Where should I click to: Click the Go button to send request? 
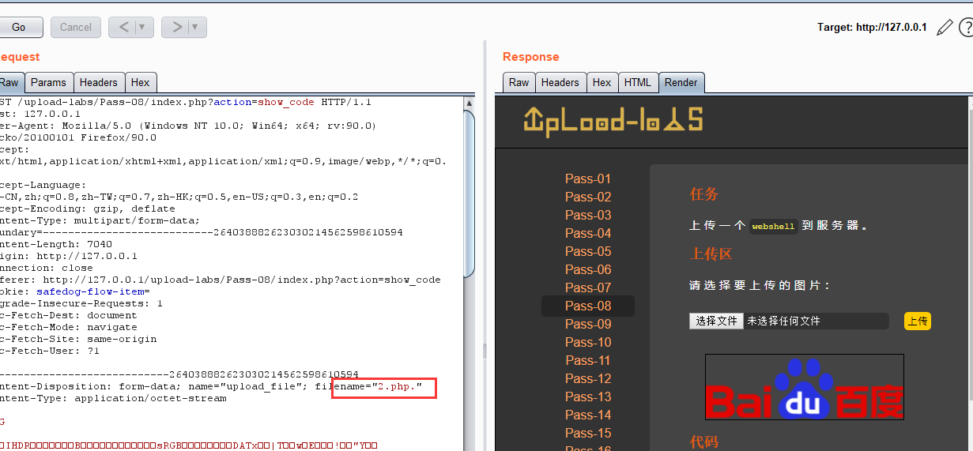pos(20,27)
